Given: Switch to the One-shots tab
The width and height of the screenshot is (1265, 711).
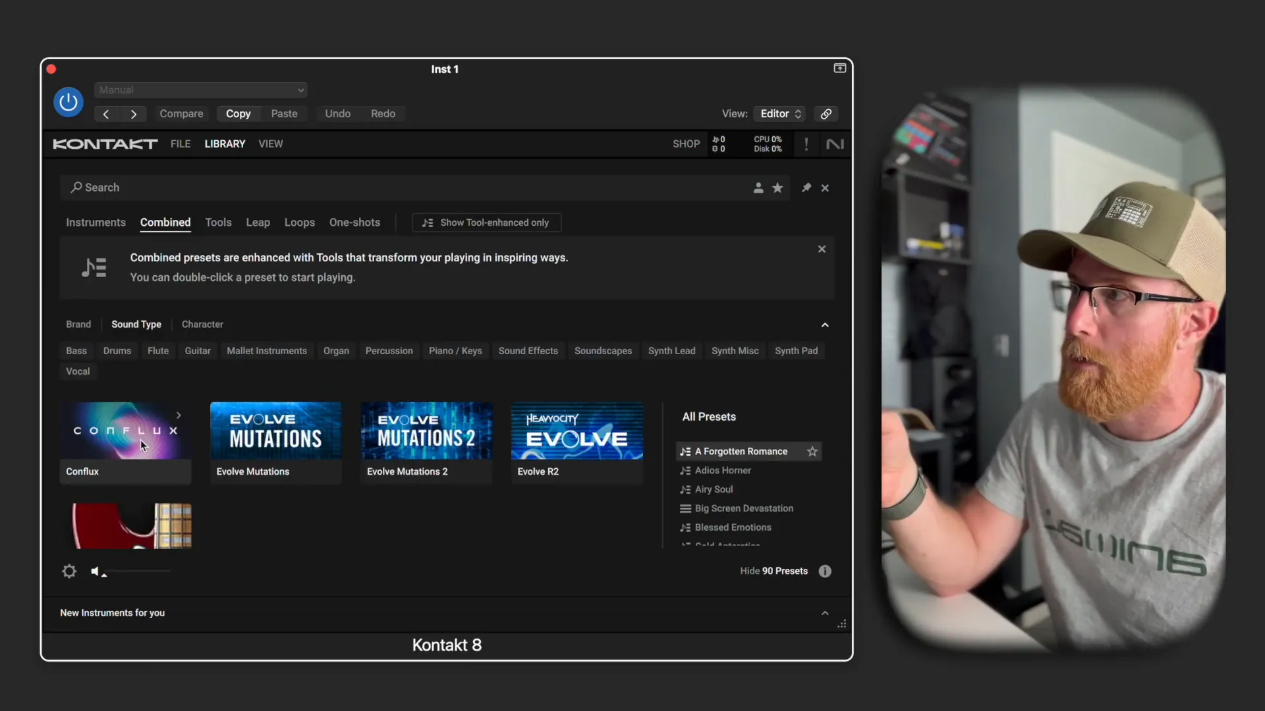Looking at the screenshot, I should point(354,223).
